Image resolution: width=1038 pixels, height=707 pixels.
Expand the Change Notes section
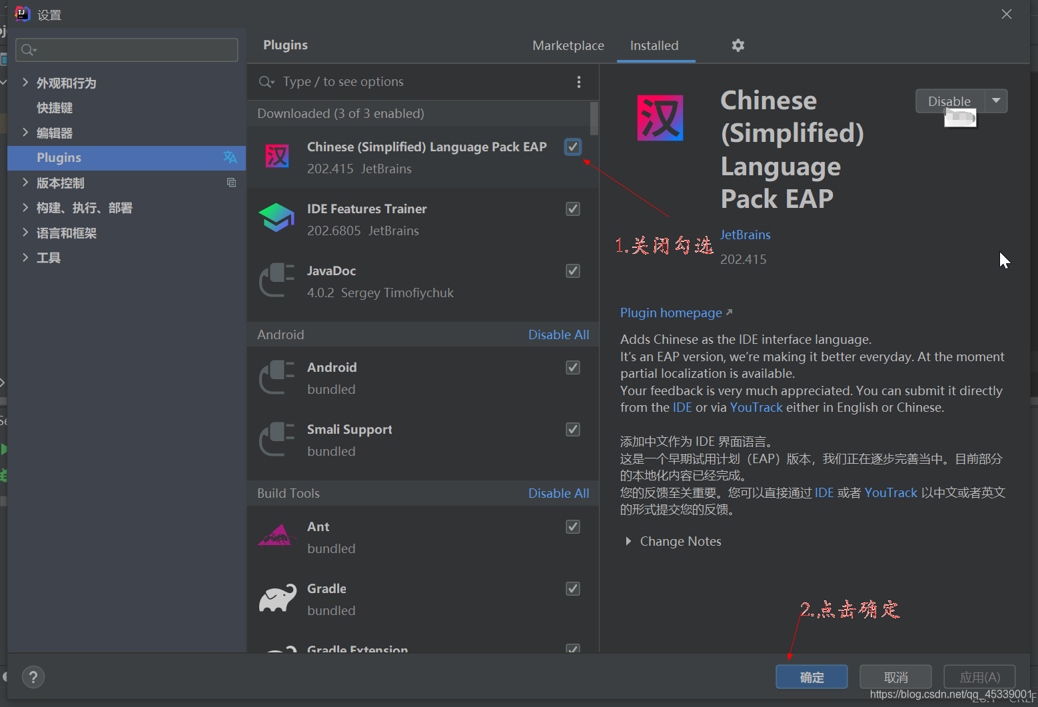[628, 541]
